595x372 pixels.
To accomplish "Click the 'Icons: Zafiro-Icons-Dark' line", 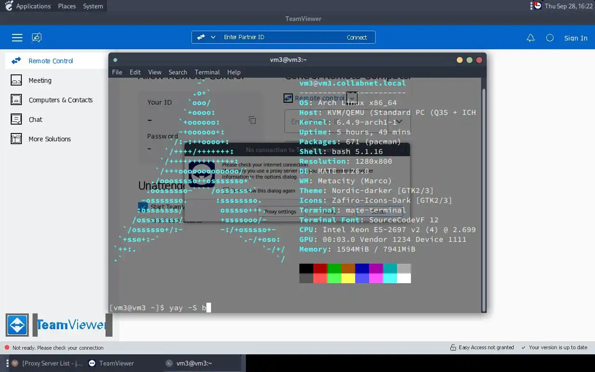I will (x=376, y=200).
